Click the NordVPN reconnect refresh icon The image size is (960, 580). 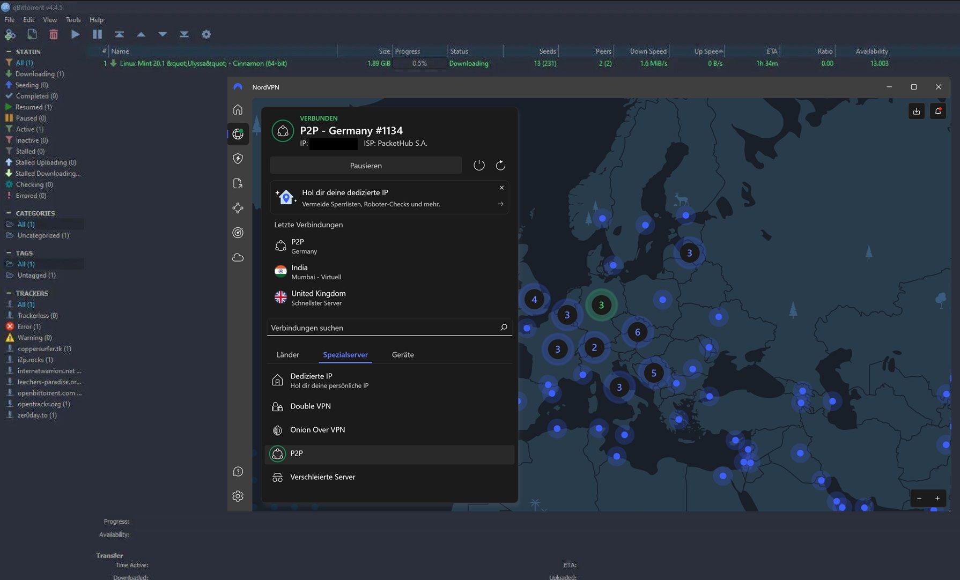[500, 165]
